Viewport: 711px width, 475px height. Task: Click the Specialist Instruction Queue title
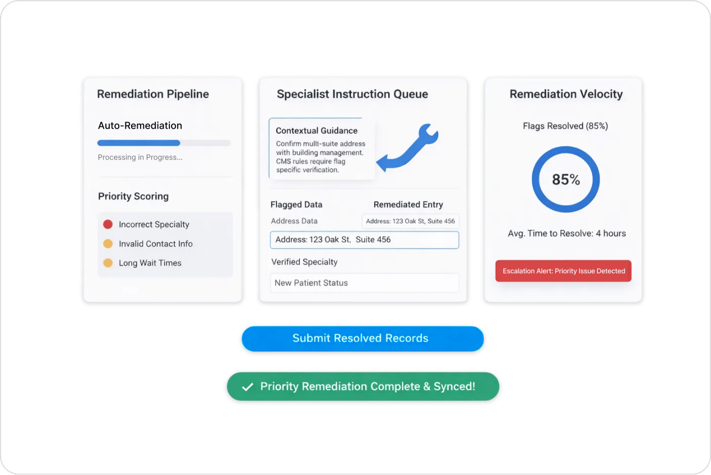(x=353, y=94)
